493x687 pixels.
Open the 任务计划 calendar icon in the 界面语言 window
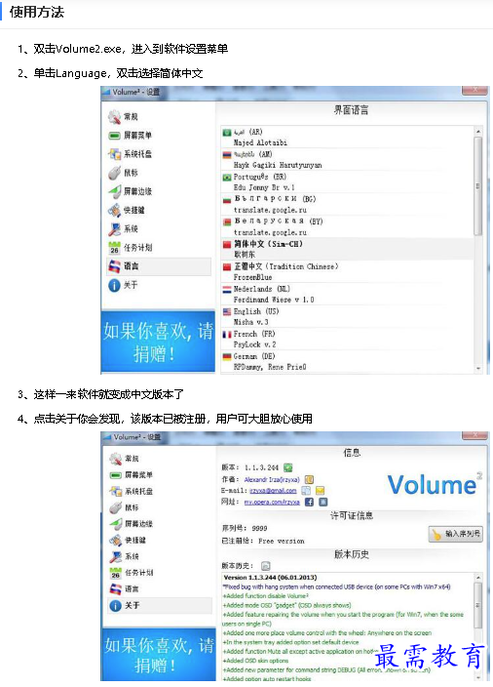tap(114, 248)
